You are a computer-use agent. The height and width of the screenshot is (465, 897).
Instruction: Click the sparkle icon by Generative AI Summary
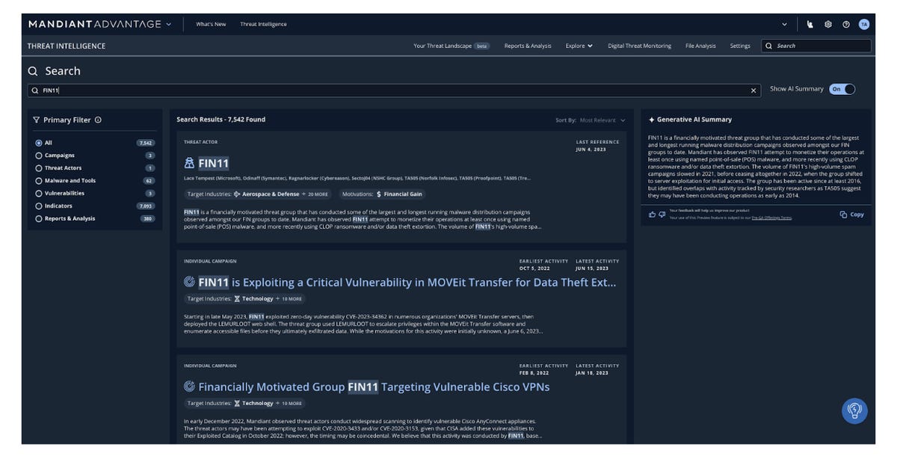pos(651,120)
